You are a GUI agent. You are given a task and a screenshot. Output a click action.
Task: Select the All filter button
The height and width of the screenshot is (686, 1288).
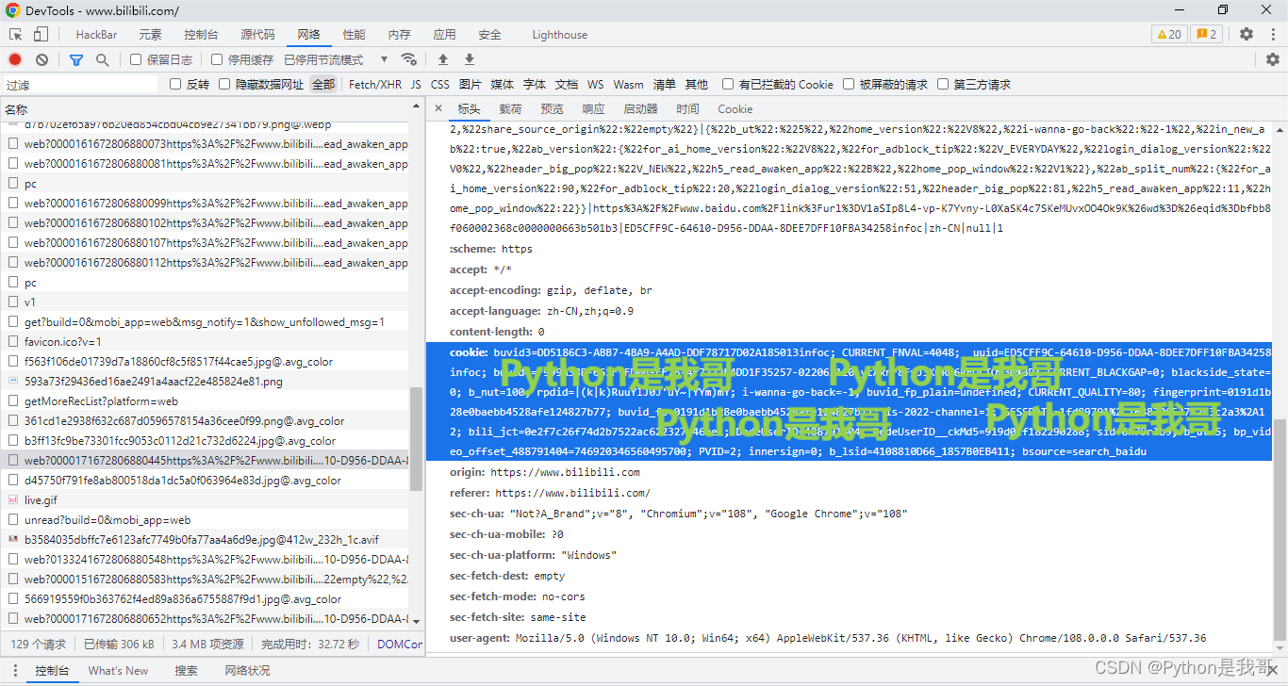(x=323, y=84)
